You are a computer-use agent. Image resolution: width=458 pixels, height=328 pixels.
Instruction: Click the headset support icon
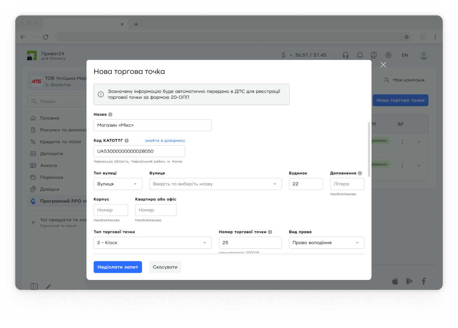click(345, 55)
